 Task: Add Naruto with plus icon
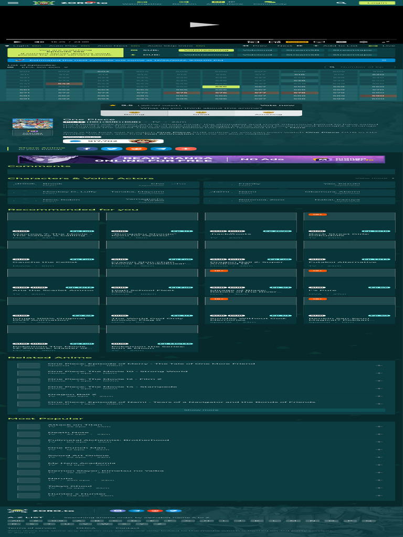[379, 480]
